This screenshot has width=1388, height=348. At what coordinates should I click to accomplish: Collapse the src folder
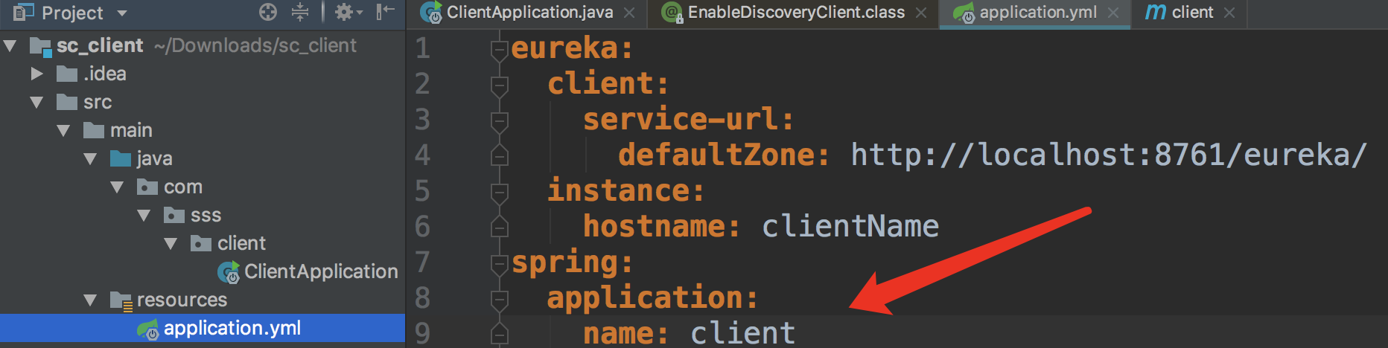[x=37, y=103]
